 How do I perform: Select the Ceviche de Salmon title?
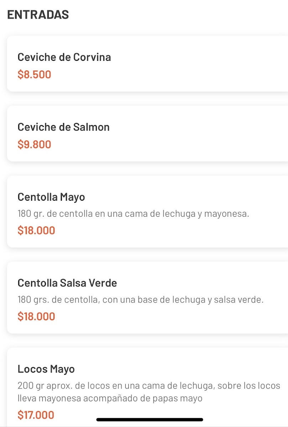coord(63,127)
